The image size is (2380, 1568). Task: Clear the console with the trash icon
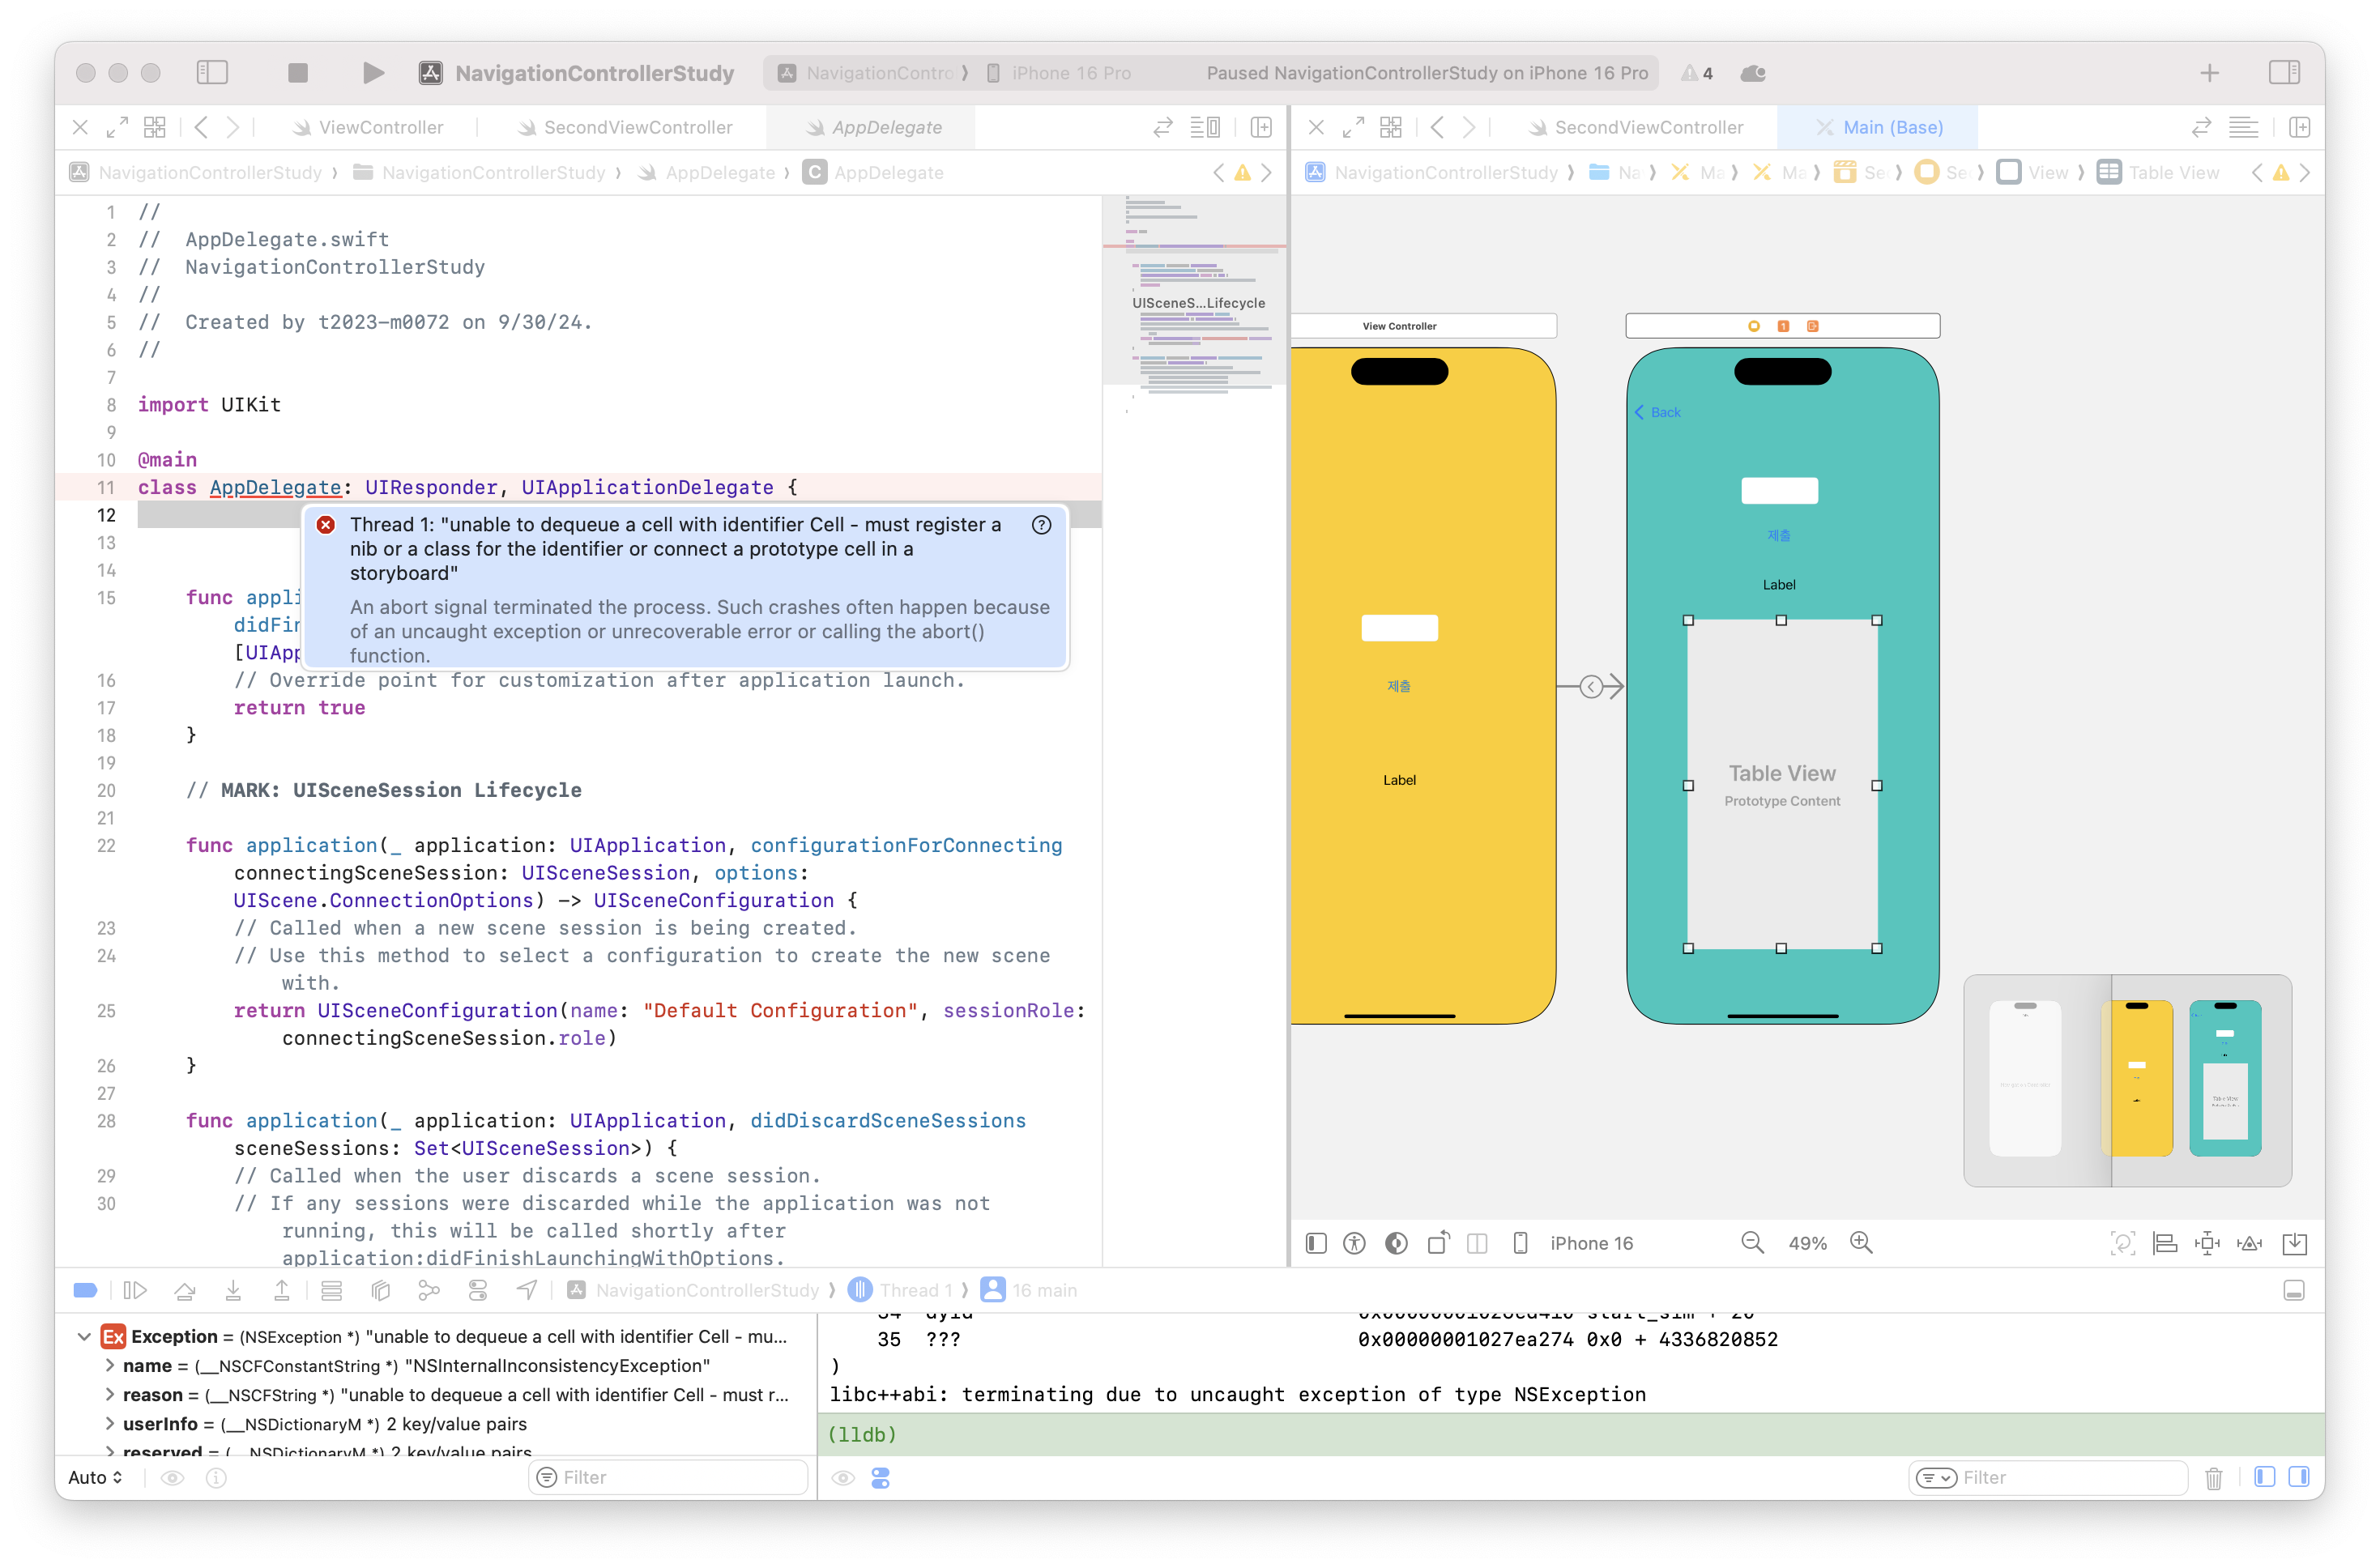click(x=2214, y=1477)
